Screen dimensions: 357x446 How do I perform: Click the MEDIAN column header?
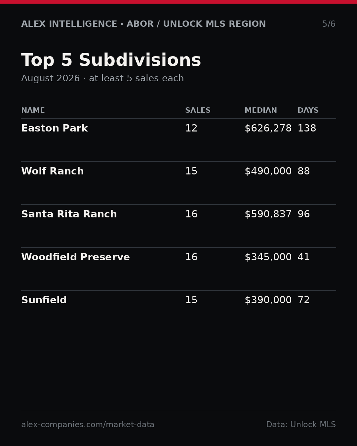pos(261,111)
